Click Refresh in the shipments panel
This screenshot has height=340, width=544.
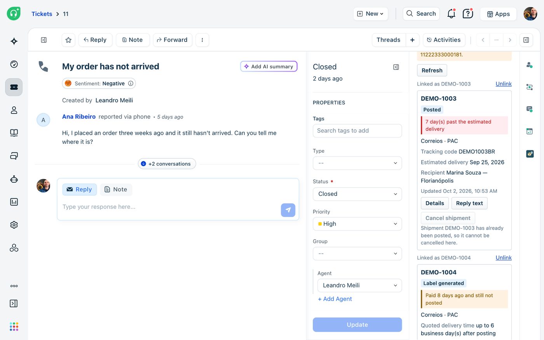[432, 70]
